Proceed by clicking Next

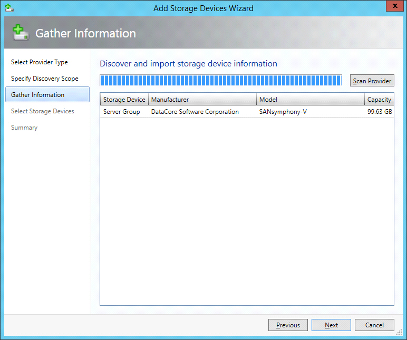point(331,325)
